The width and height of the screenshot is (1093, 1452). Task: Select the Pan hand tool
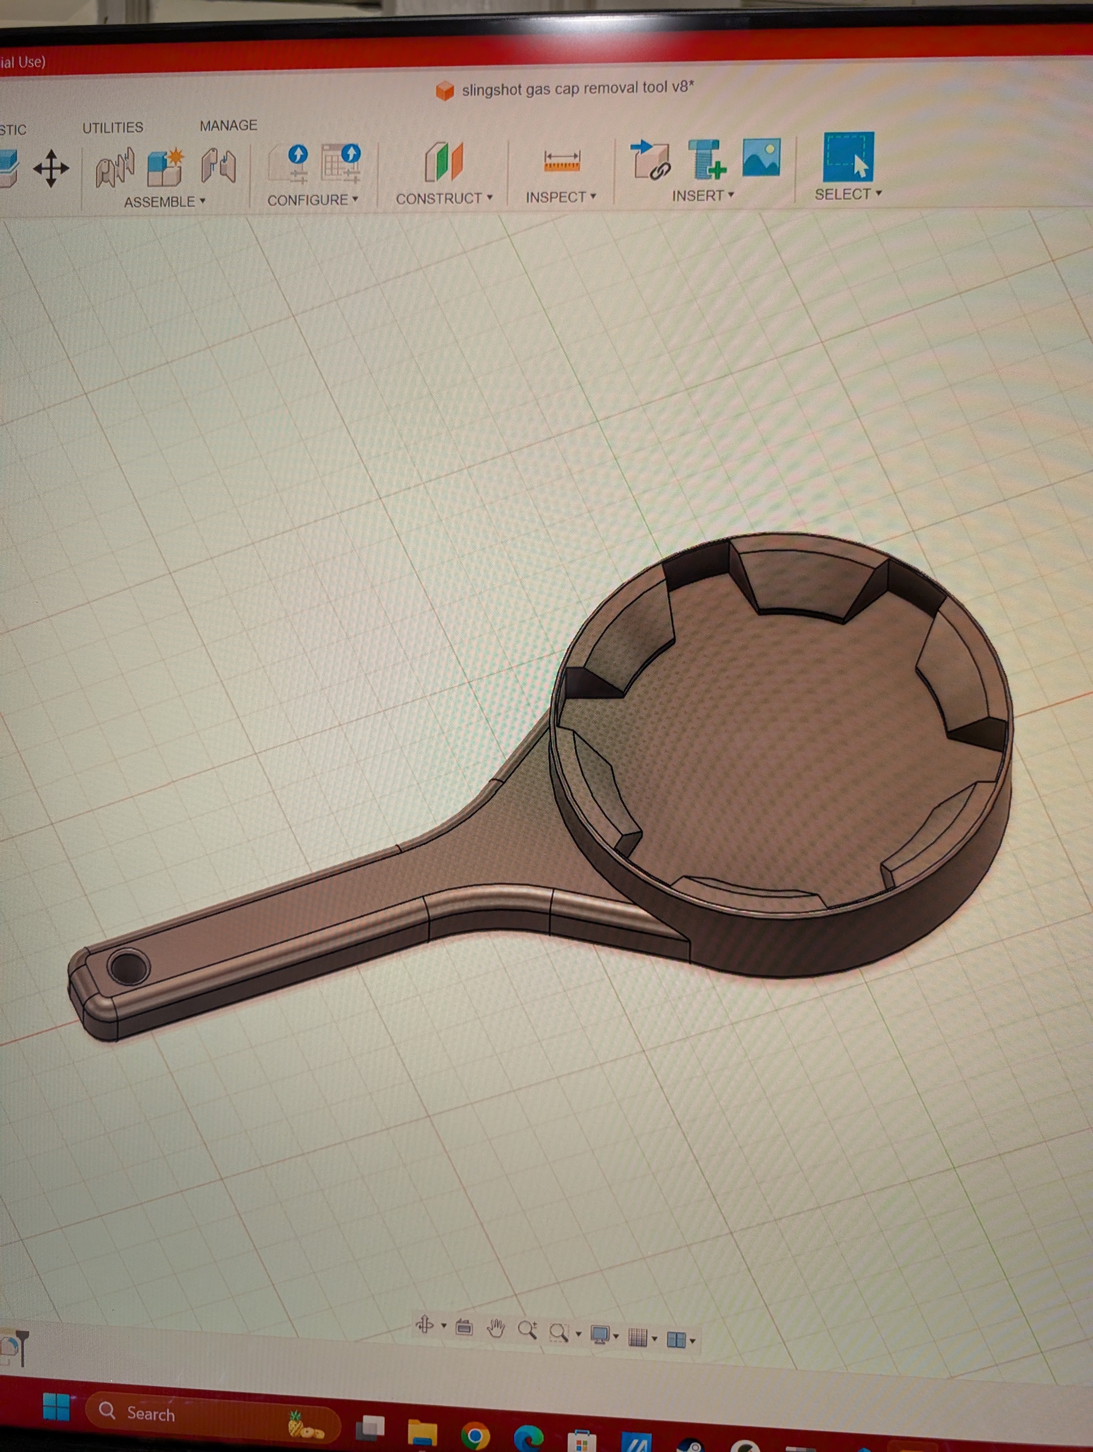point(496,1329)
